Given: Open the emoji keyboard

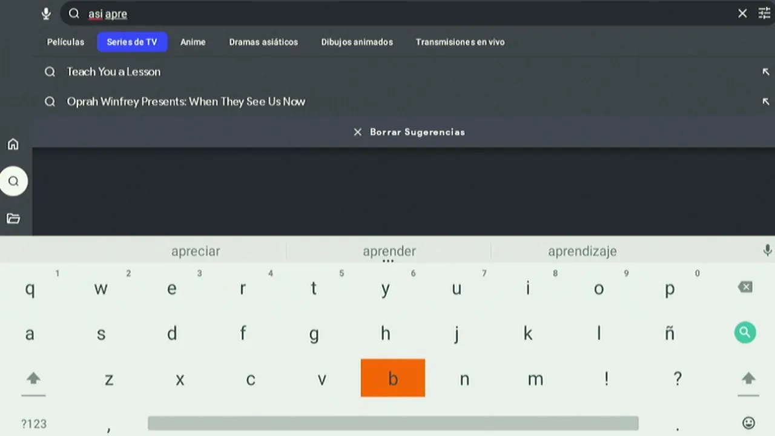Looking at the screenshot, I should coord(748,423).
